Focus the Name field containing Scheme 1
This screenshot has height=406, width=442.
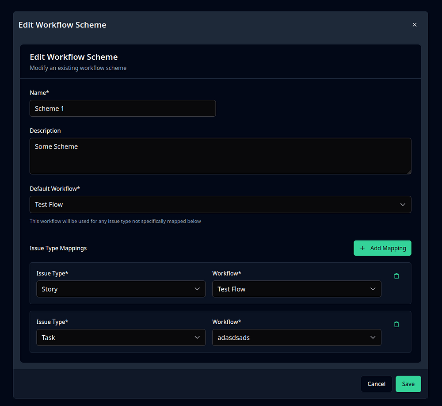pyautogui.click(x=122, y=108)
